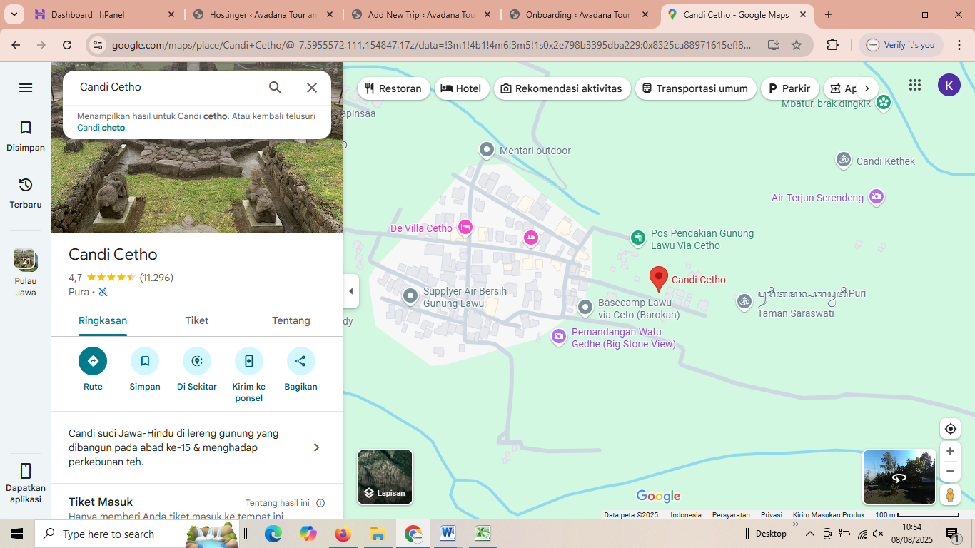Expand the Candi Cetho description details
Screen dimensions: 975x548
point(316,447)
